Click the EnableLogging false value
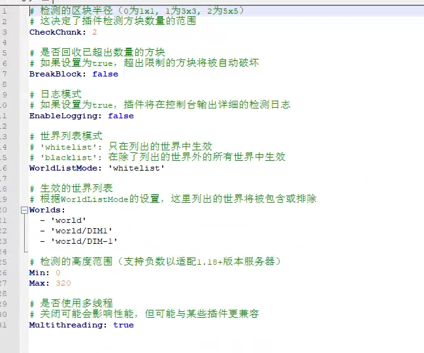Image resolution: width=424 pixels, height=353 pixels. pyautogui.click(x=121, y=116)
